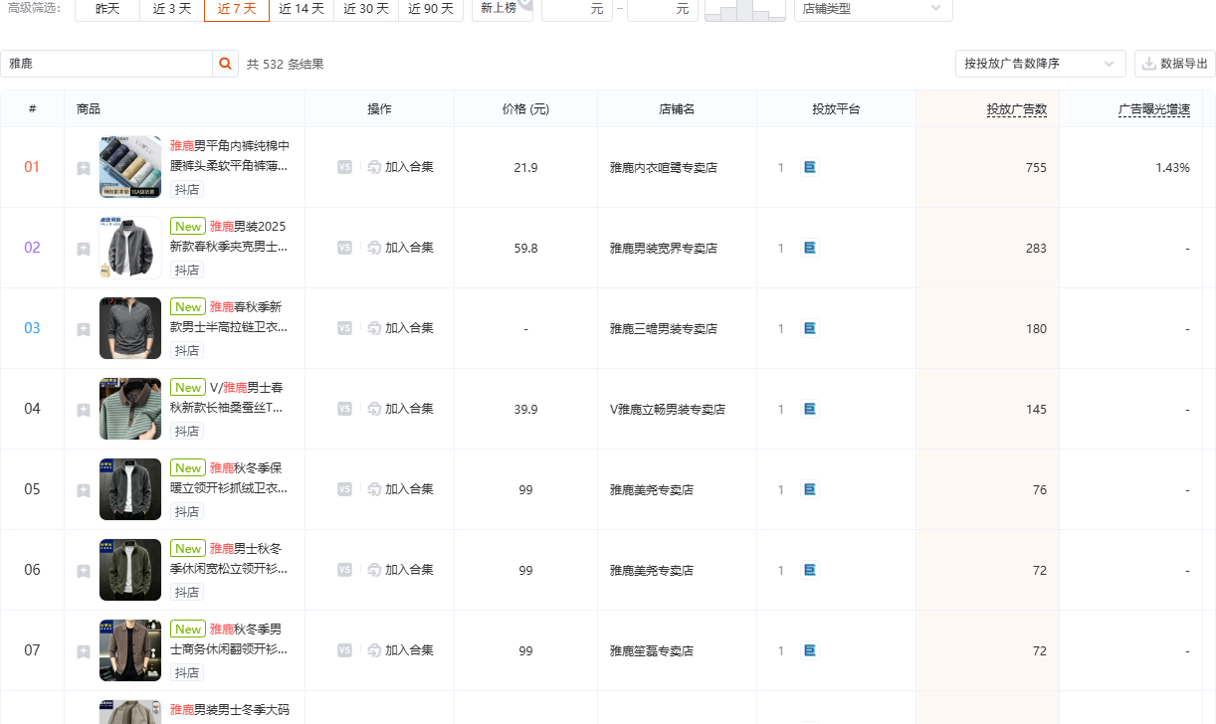Open thumbnail of 雅鹿男装2025 jacket product
Image resolution: width=1216 pixels, height=724 pixels.
pos(130,248)
